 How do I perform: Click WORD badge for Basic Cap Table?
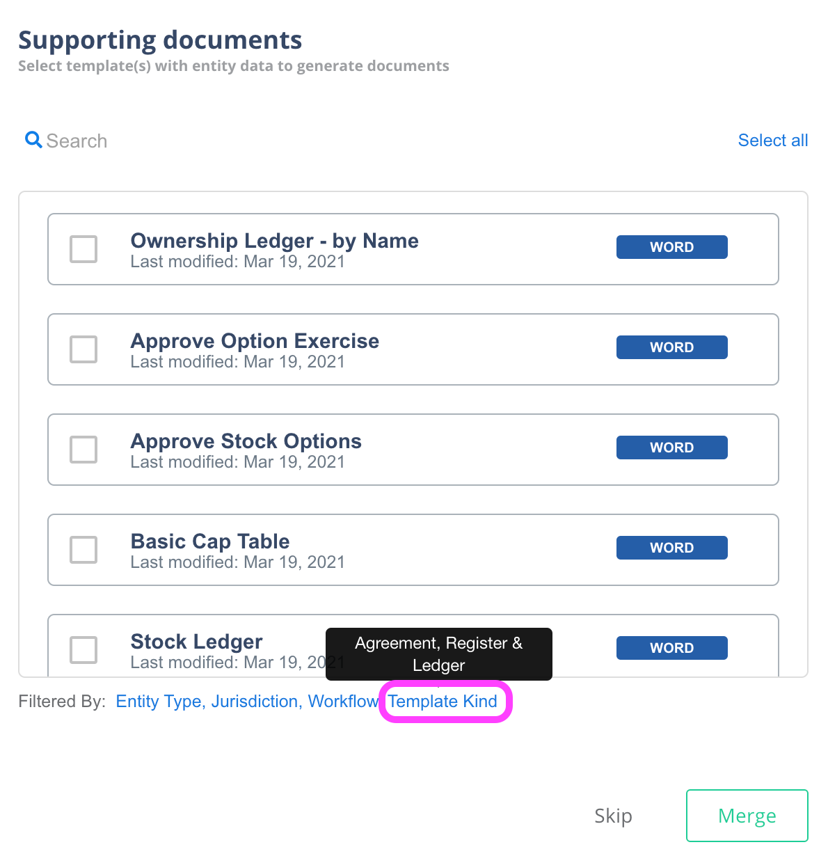672,548
